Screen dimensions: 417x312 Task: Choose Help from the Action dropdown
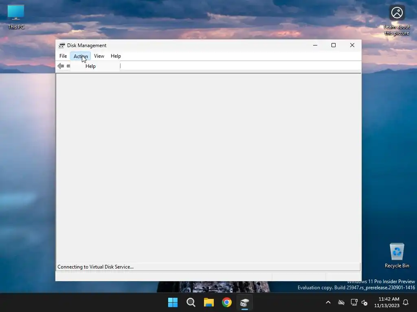click(95, 66)
